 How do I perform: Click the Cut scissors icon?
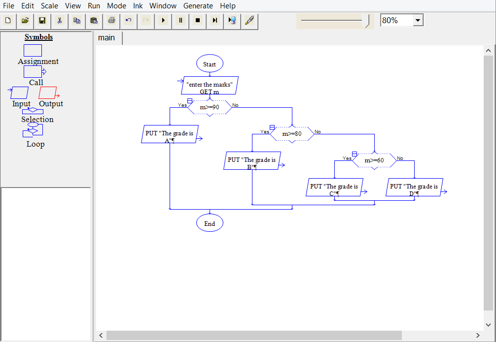click(59, 21)
